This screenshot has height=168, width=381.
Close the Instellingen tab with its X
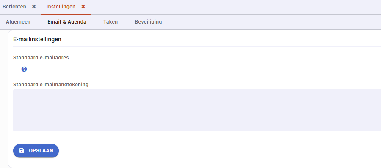tap(83, 7)
